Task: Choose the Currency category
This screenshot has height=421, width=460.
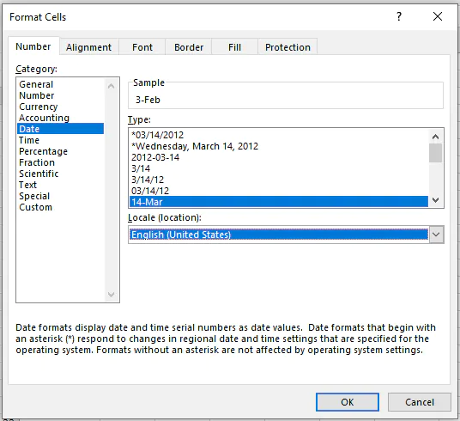Action: (x=60, y=107)
